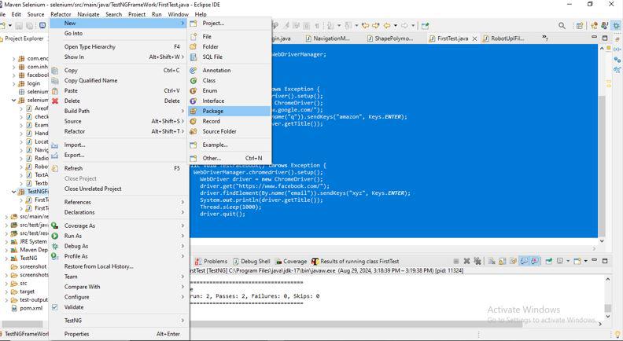The image size is (623, 341).
Task: Expand the target folder tree node
Action: click(x=7, y=291)
